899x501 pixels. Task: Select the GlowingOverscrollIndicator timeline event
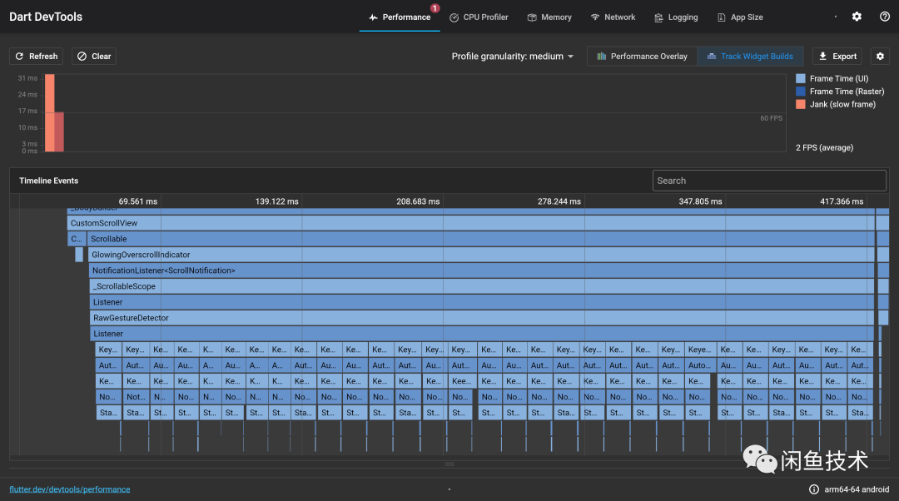tap(141, 255)
